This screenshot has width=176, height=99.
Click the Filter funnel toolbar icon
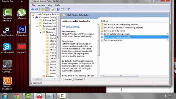click(68, 9)
